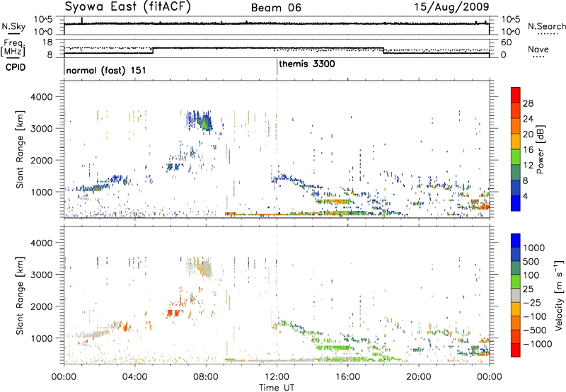Click the '3000' range tick in power panel
Screen dimensions: 566x392
tap(42, 129)
